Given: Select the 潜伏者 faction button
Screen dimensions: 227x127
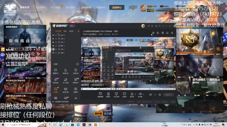Looking at the screenshot, I should coord(98,113).
